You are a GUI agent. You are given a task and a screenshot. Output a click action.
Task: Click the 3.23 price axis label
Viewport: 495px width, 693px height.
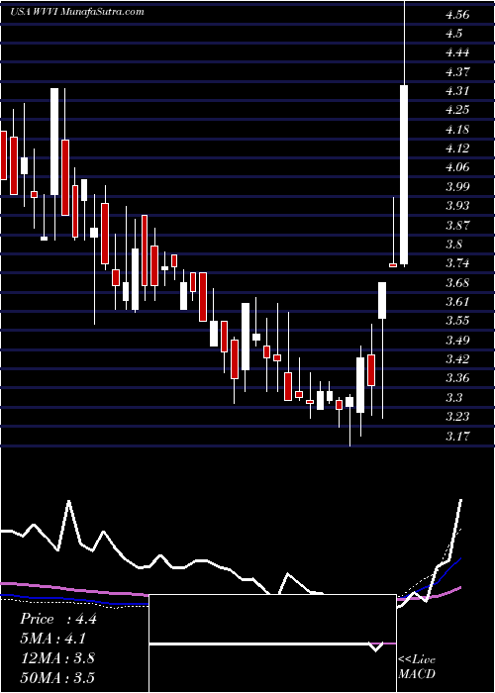(x=457, y=417)
